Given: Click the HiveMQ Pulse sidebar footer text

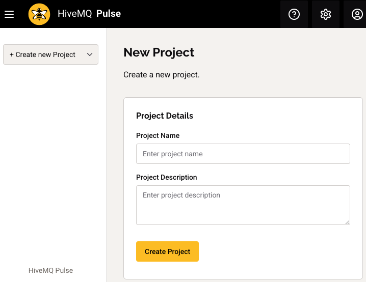Looking at the screenshot, I should coord(50,270).
